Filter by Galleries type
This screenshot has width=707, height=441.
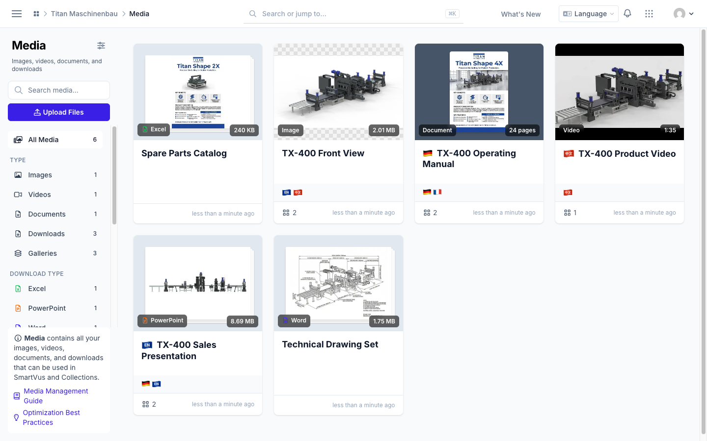(x=55, y=253)
